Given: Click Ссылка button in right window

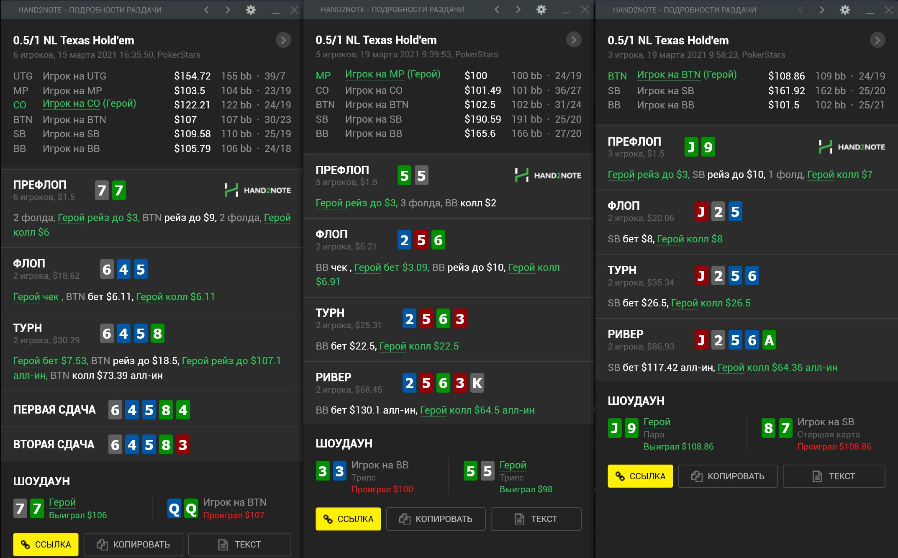Looking at the screenshot, I should pos(640,476).
